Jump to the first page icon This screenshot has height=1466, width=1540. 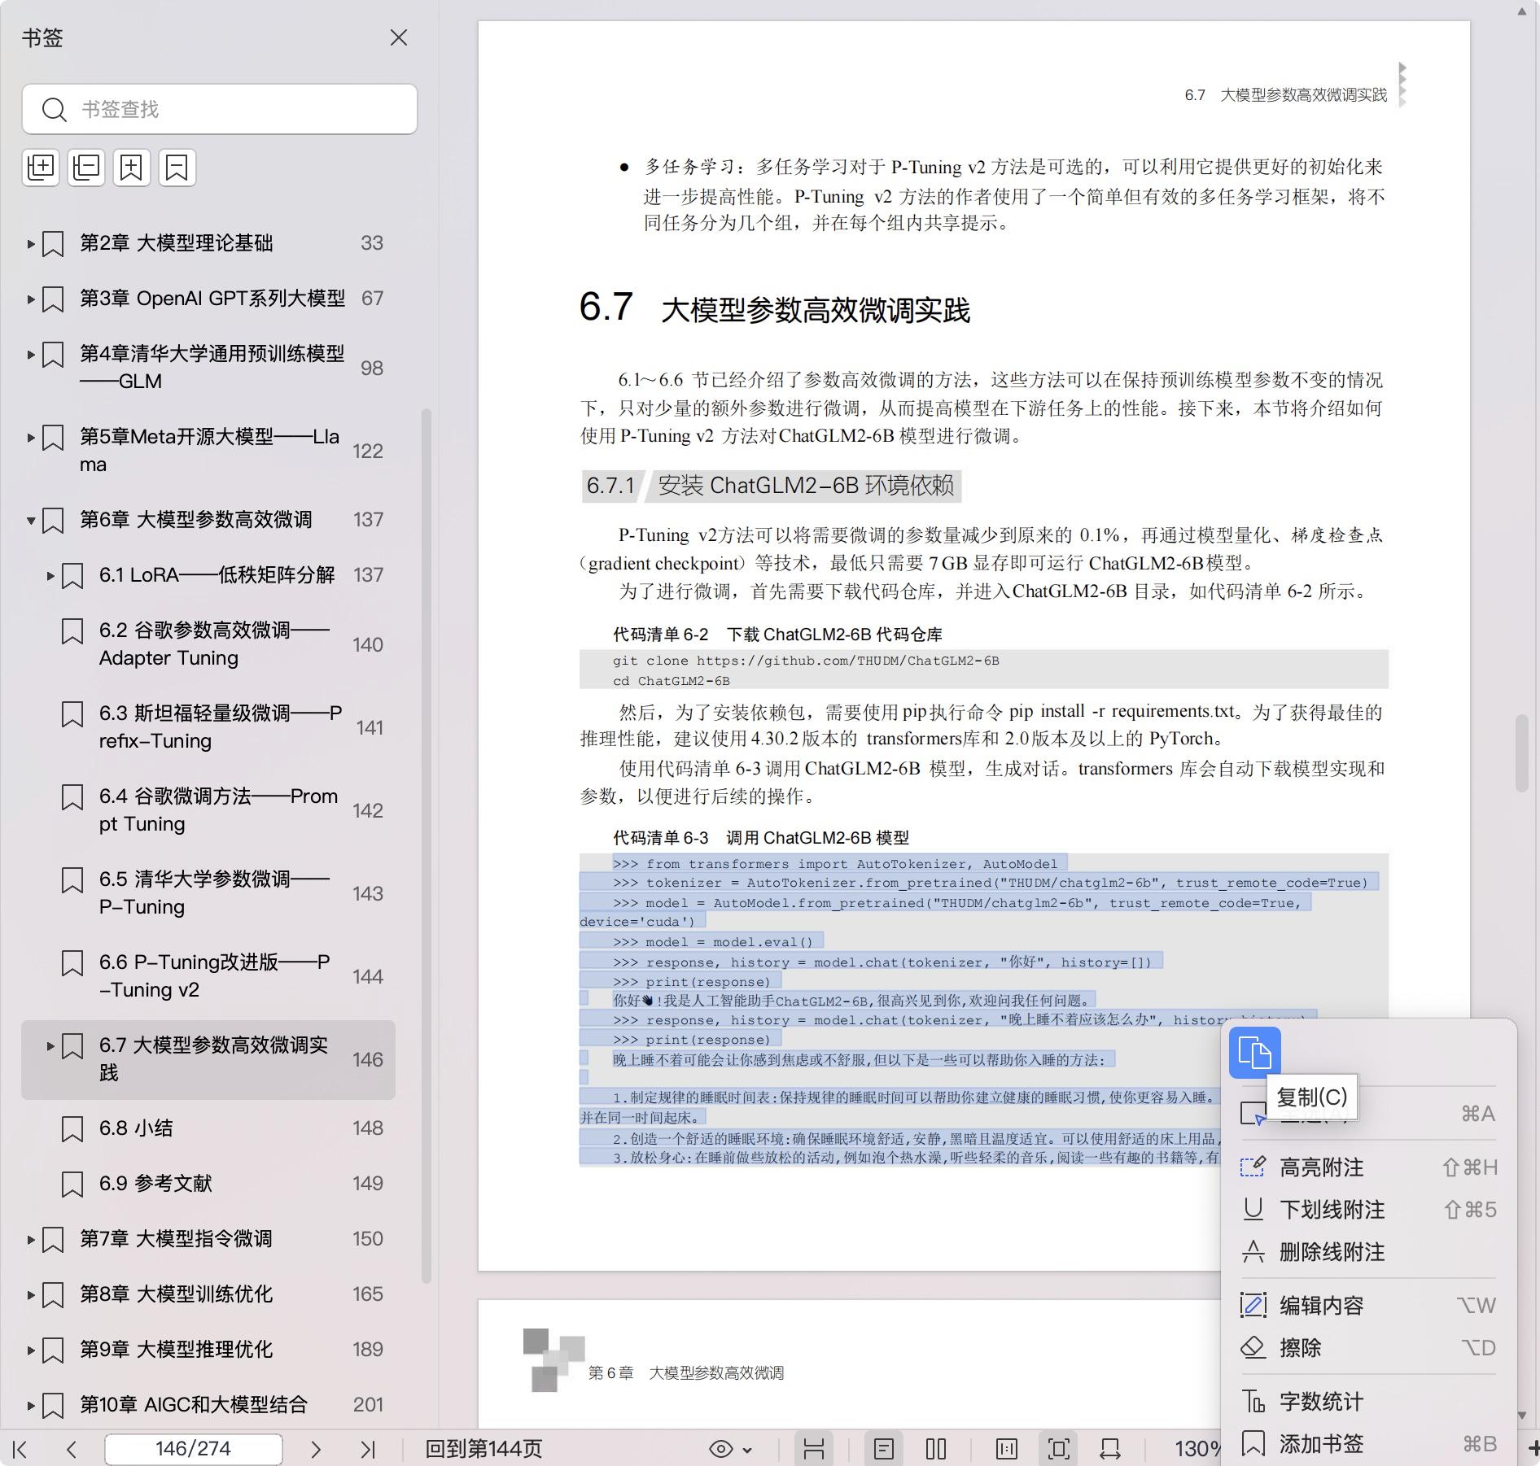pos(21,1449)
